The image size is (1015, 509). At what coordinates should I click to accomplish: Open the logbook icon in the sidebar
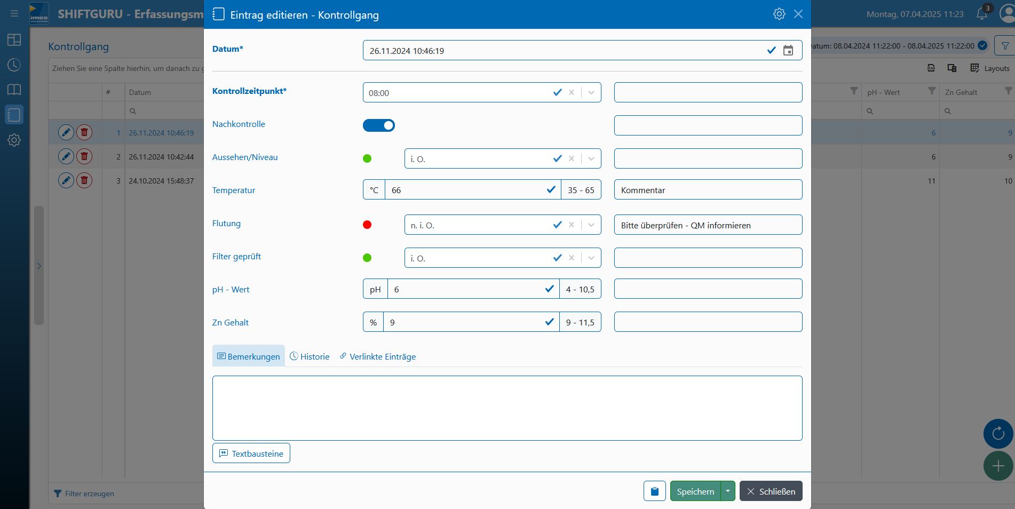(14, 90)
